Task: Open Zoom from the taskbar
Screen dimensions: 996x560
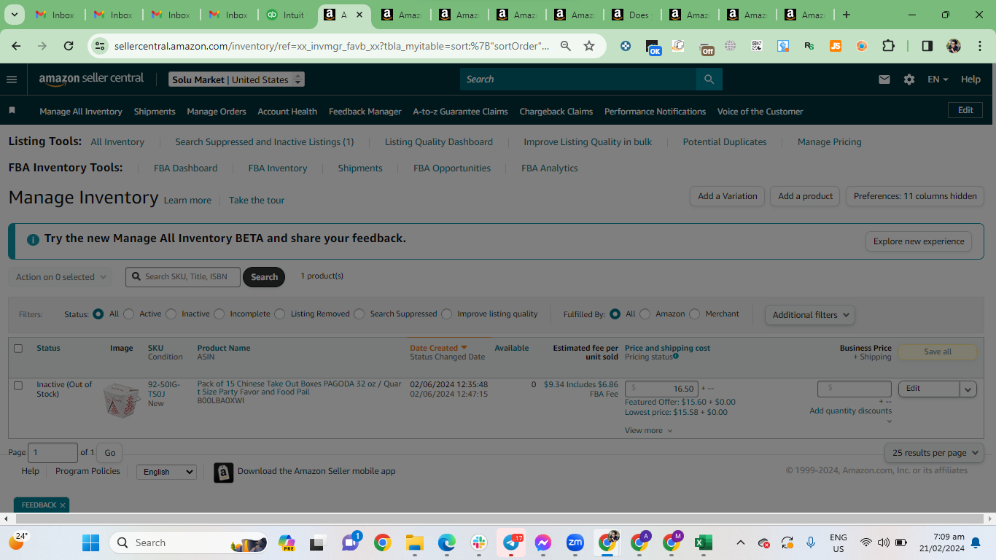Action: point(575,542)
